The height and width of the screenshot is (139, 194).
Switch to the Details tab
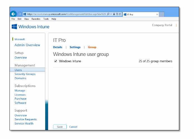pos(58,47)
